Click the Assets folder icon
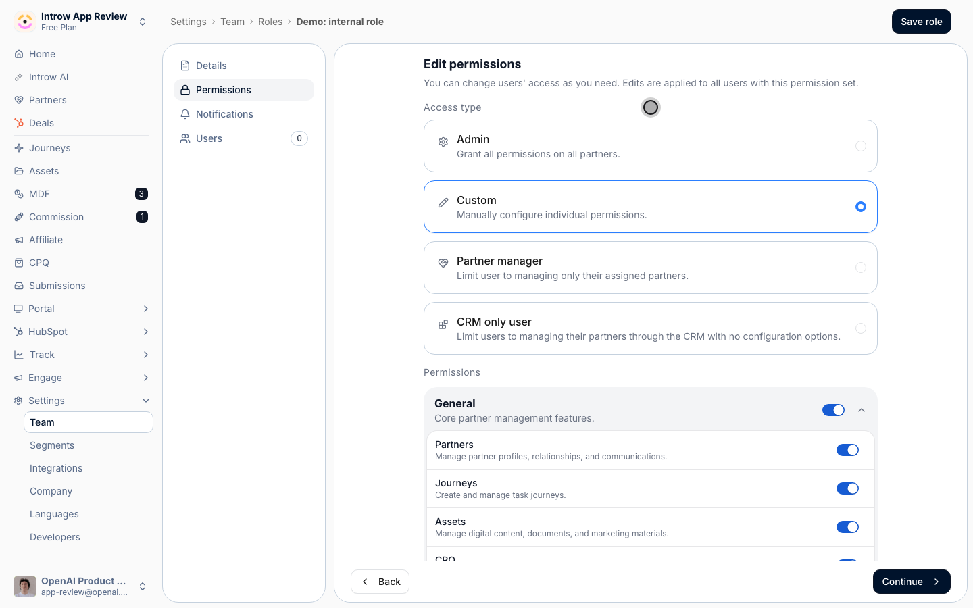This screenshot has width=973, height=608. [19, 171]
